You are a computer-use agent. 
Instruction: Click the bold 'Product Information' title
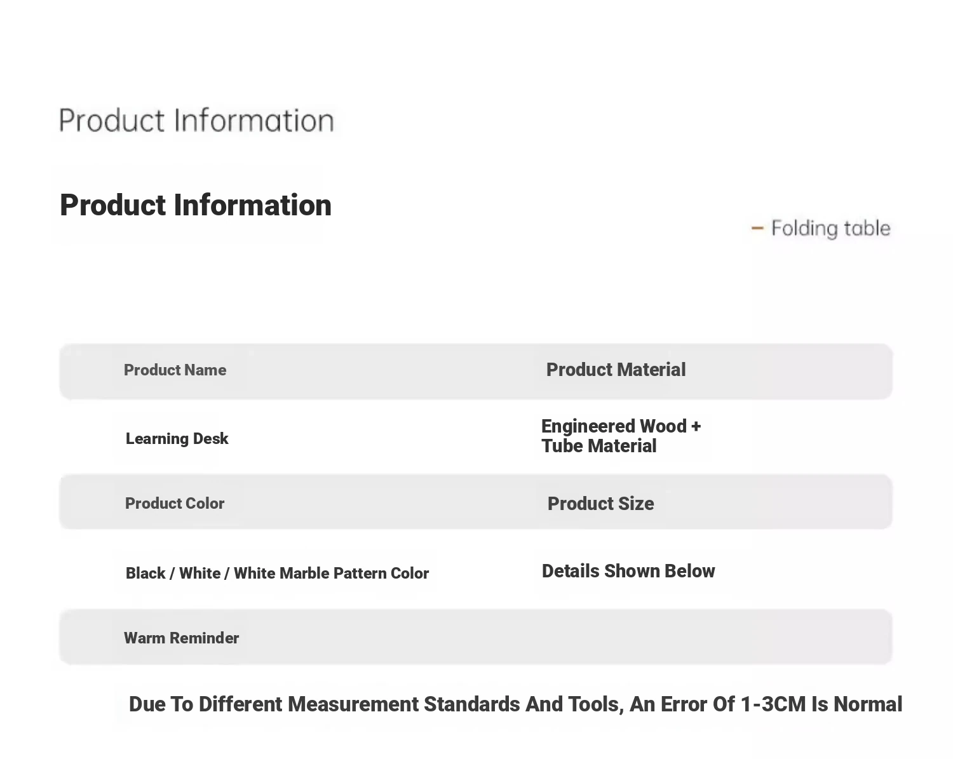196,205
